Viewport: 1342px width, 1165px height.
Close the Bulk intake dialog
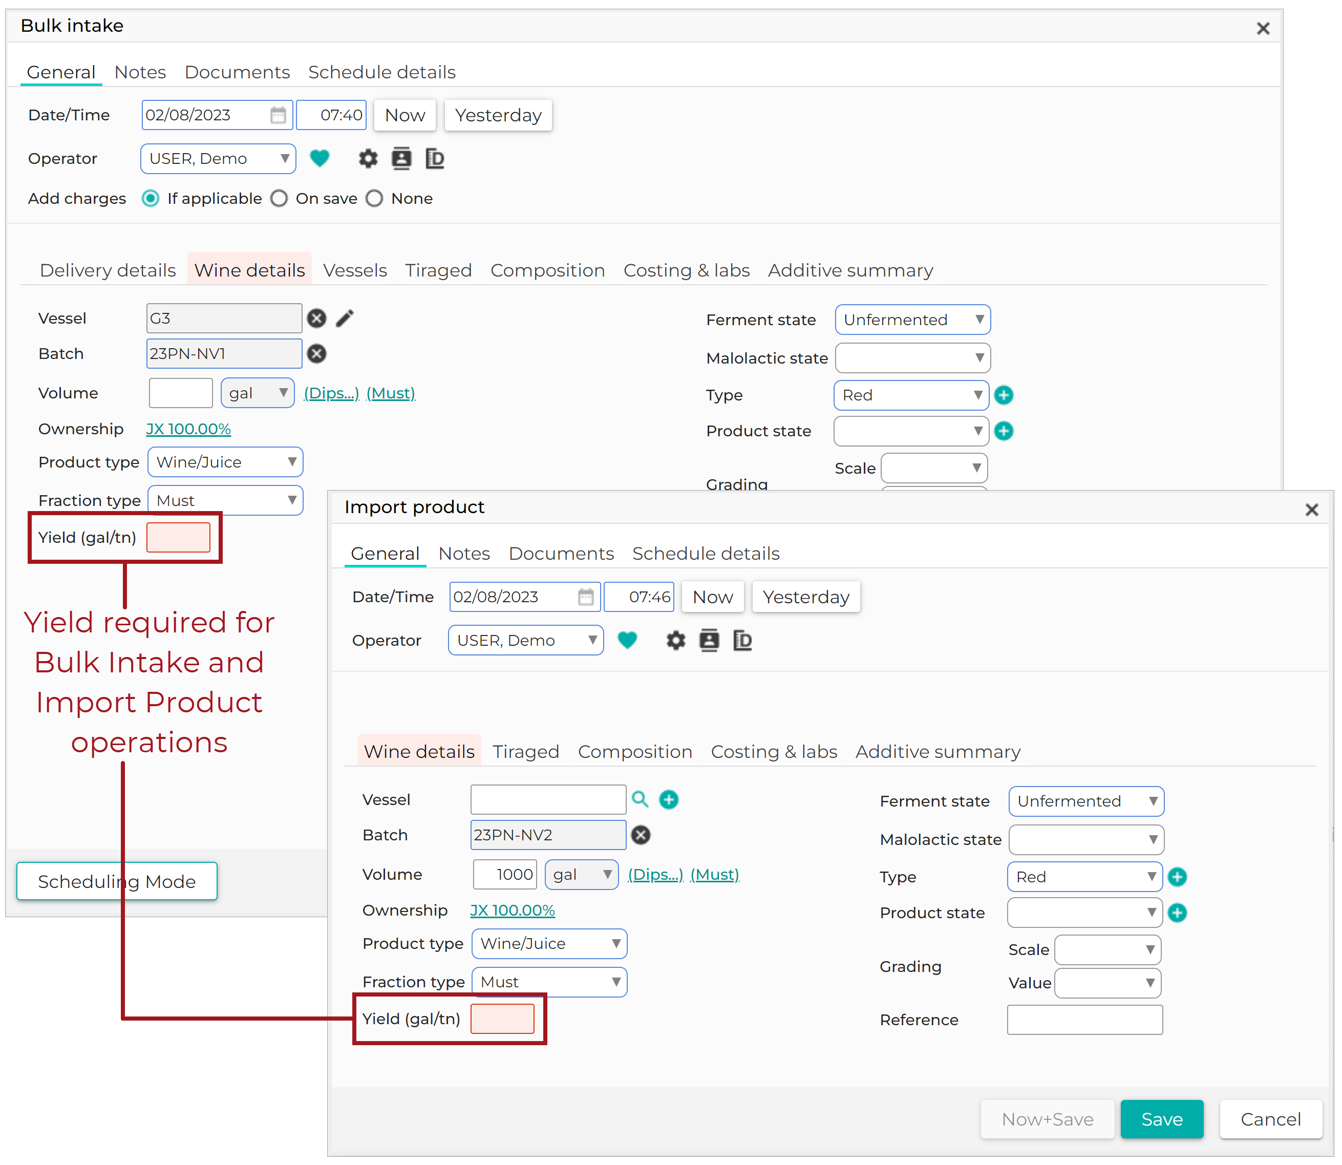click(1263, 29)
